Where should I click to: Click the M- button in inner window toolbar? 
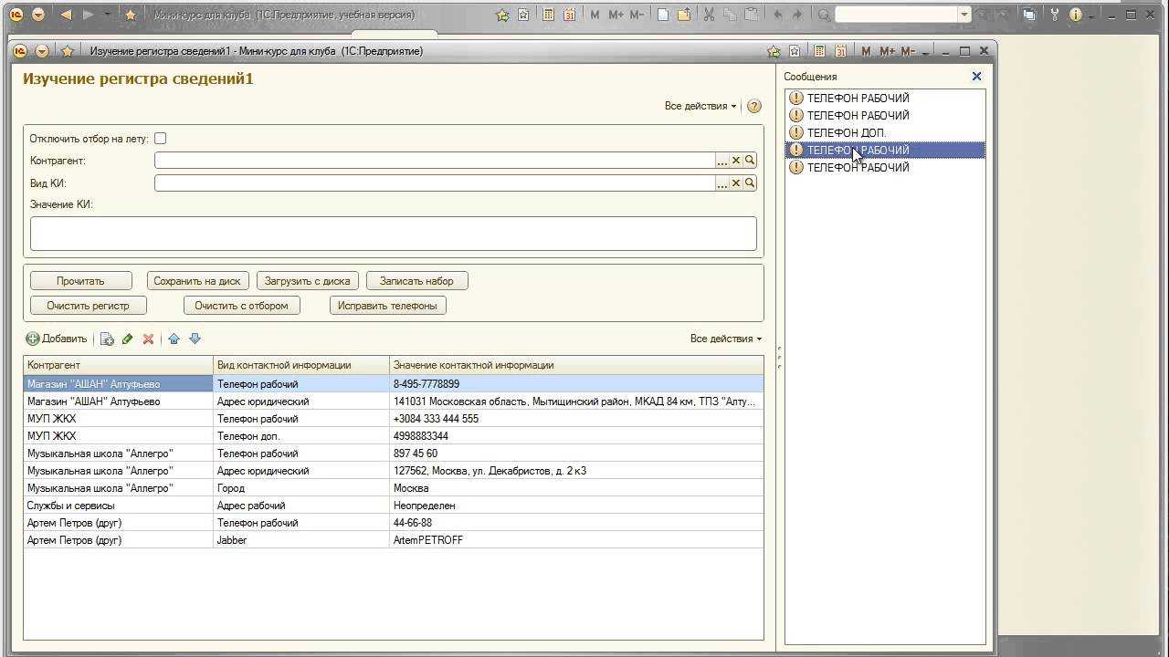tap(908, 51)
